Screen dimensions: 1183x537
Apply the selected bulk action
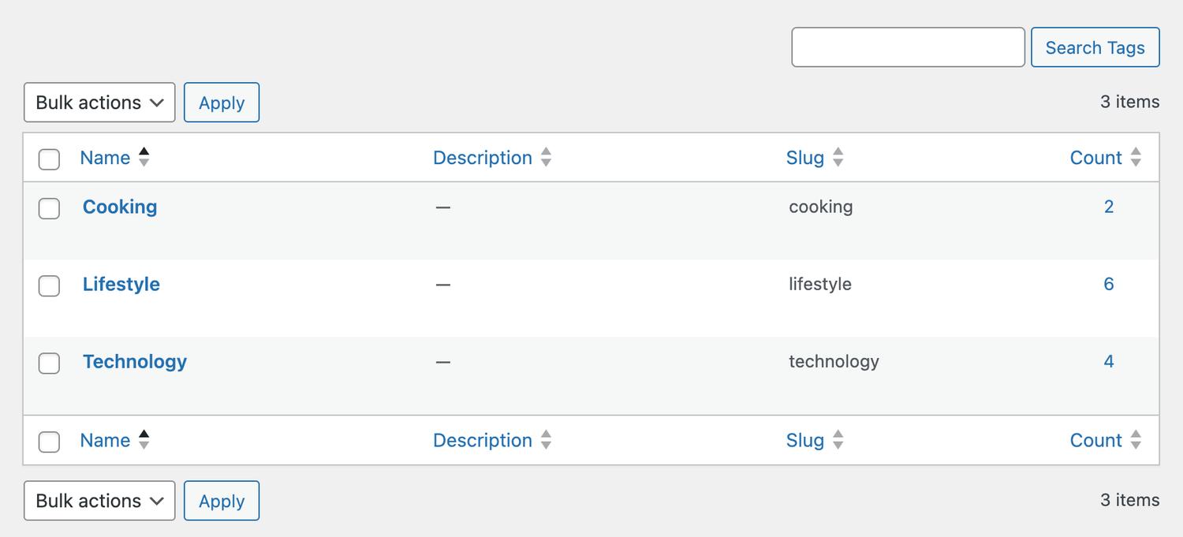point(222,102)
